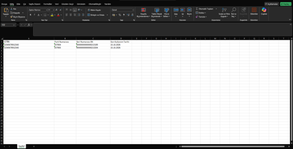This screenshot has width=293, height=149.
Task: Click the insert function fx icon
Action: tap(29, 25)
